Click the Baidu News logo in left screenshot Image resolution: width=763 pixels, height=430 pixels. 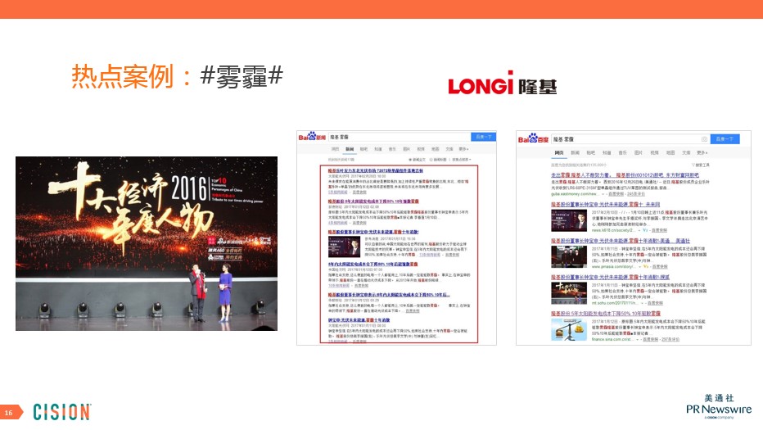point(312,137)
